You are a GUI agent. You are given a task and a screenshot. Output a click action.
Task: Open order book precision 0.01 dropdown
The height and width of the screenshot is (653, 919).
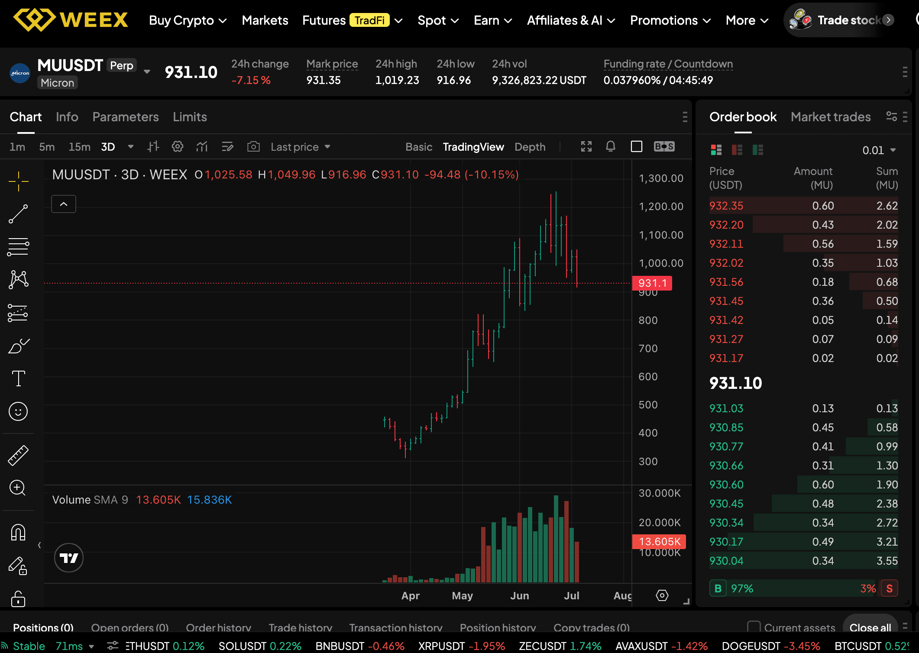879,150
